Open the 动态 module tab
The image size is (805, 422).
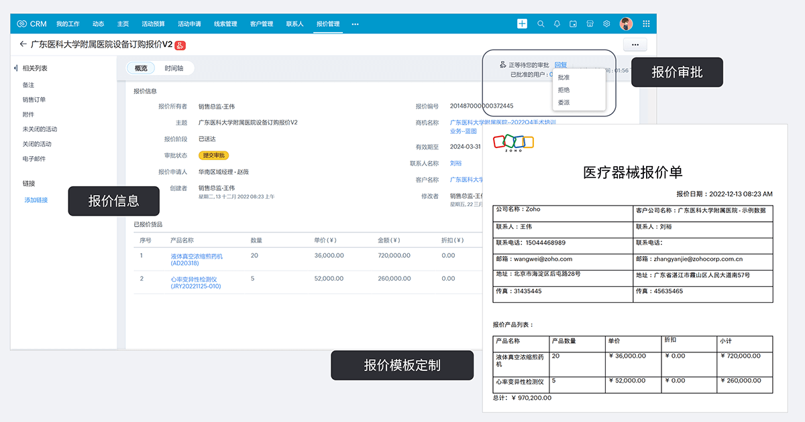(99, 24)
